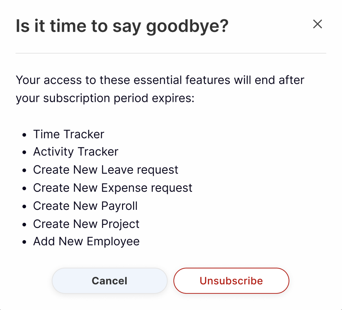Select the Create New Payroll entry
This screenshot has height=310, width=342.
(85, 206)
